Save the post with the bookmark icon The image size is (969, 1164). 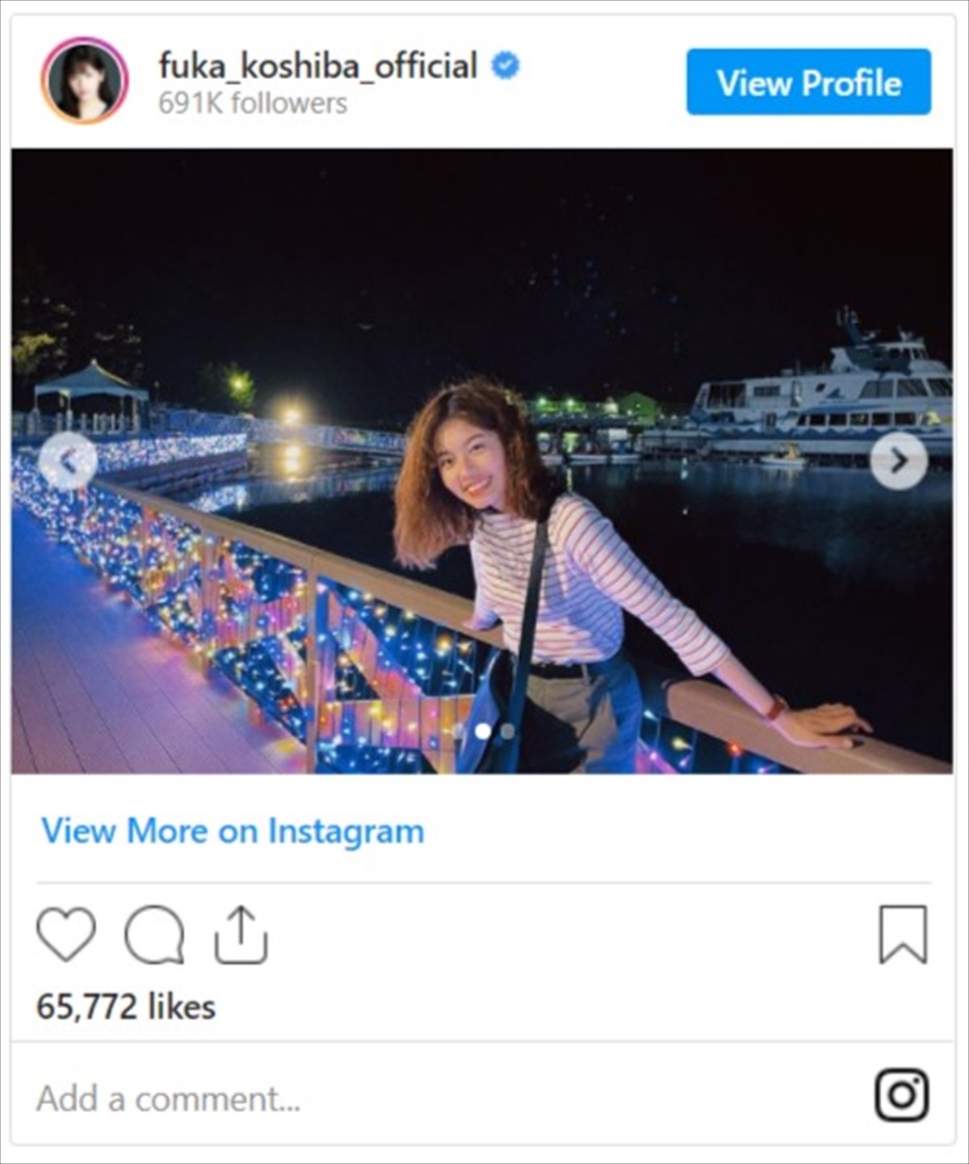pyautogui.click(x=903, y=934)
